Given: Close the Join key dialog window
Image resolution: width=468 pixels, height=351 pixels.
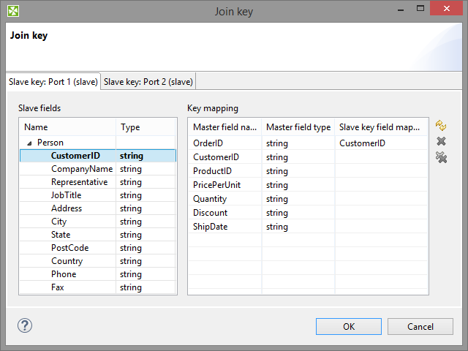Looking at the screenshot, I should (447, 11).
